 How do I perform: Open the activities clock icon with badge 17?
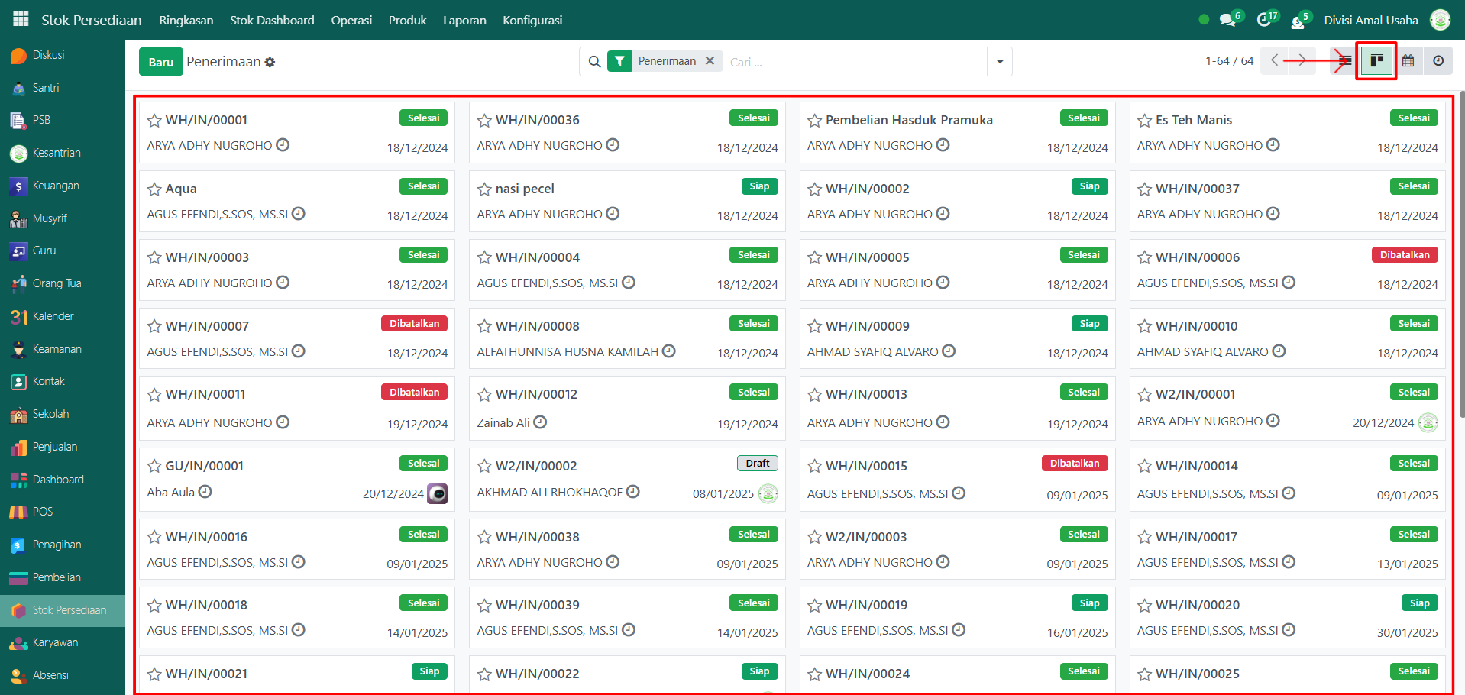(x=1264, y=20)
